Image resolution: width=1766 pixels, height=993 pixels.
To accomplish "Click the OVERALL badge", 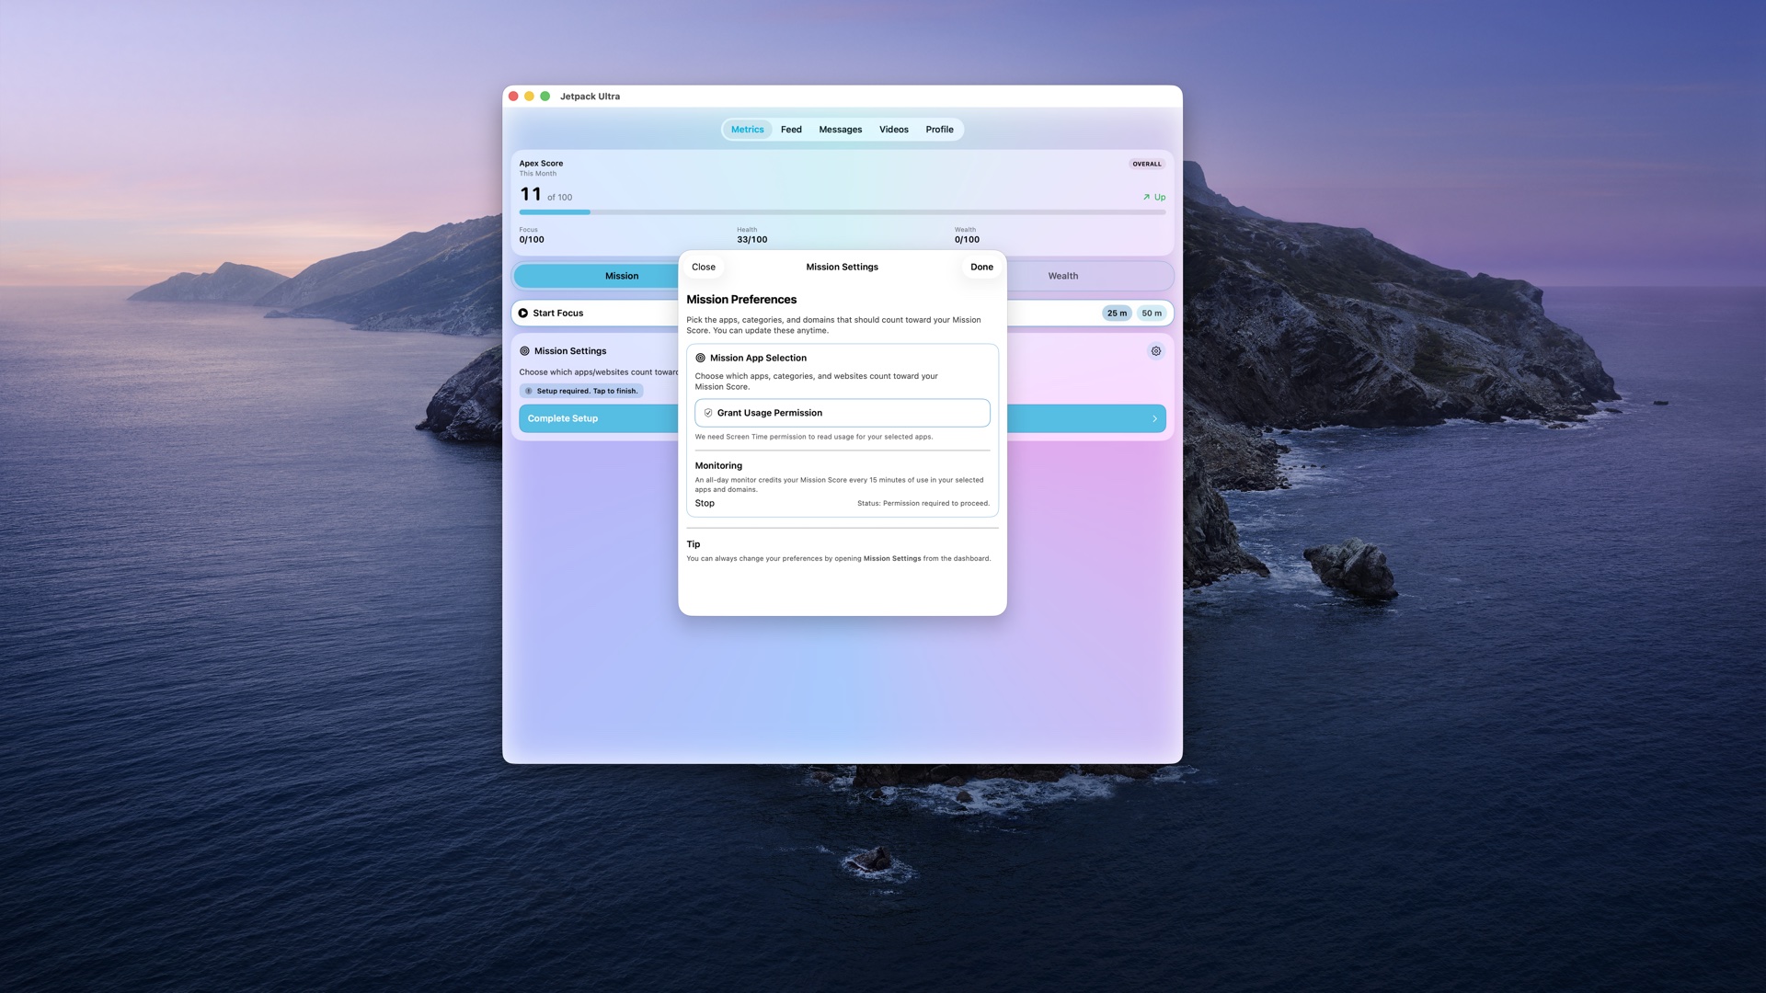I will (1147, 164).
